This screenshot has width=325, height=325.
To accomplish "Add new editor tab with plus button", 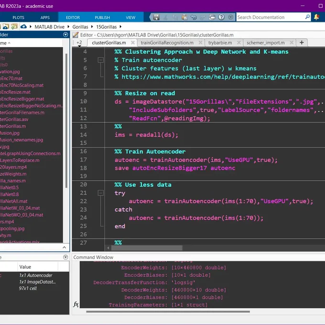I will click(302, 43).
